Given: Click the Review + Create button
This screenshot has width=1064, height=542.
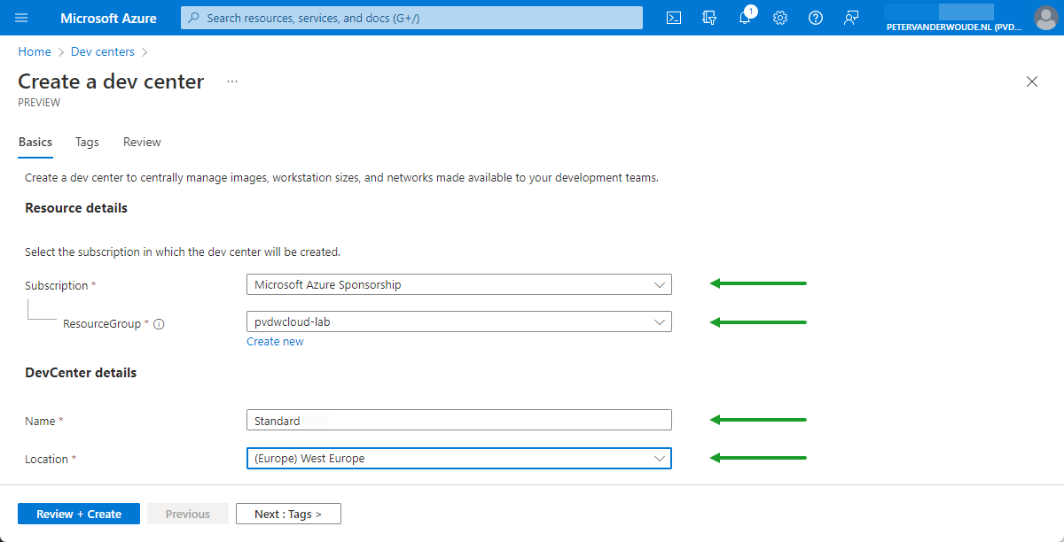Looking at the screenshot, I should (78, 514).
